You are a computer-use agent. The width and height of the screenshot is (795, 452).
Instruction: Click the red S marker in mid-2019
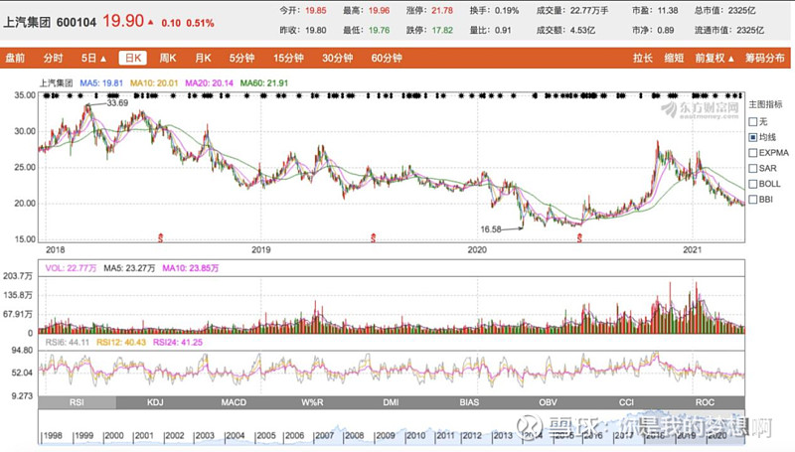point(374,237)
